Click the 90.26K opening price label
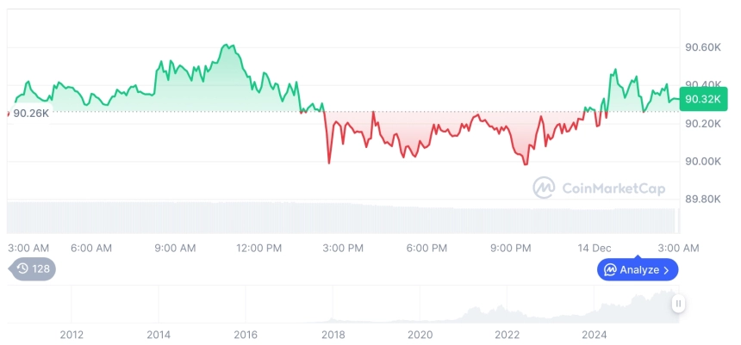The width and height of the screenshot is (741, 345). click(30, 113)
